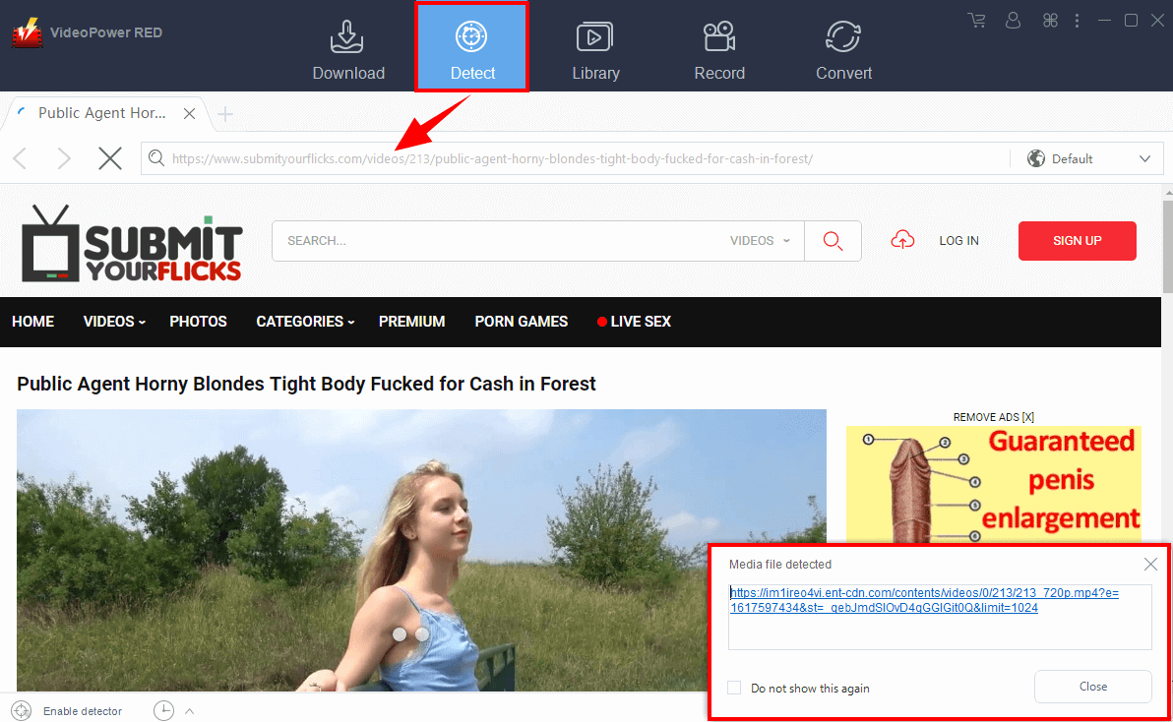Expand the CATEGORIES navigation menu
Image resolution: width=1173 pixels, height=722 pixels.
[304, 322]
